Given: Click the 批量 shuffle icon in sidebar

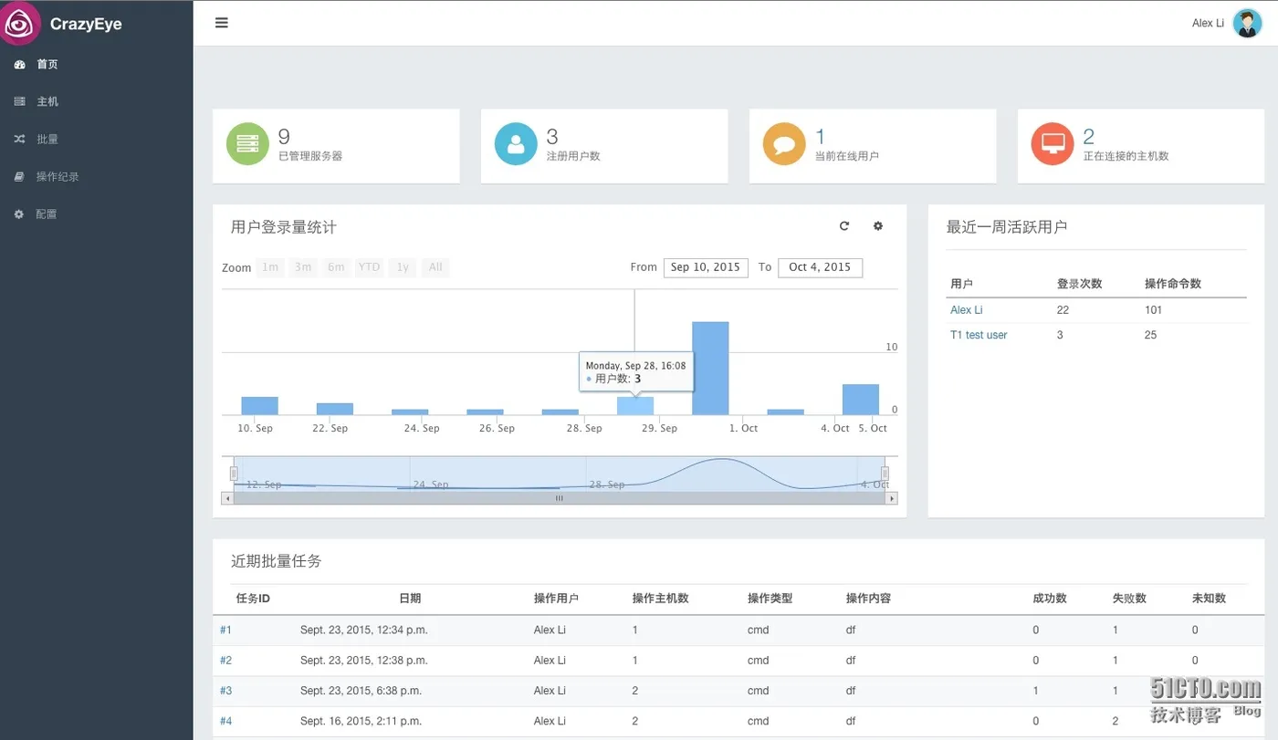Looking at the screenshot, I should pos(20,140).
